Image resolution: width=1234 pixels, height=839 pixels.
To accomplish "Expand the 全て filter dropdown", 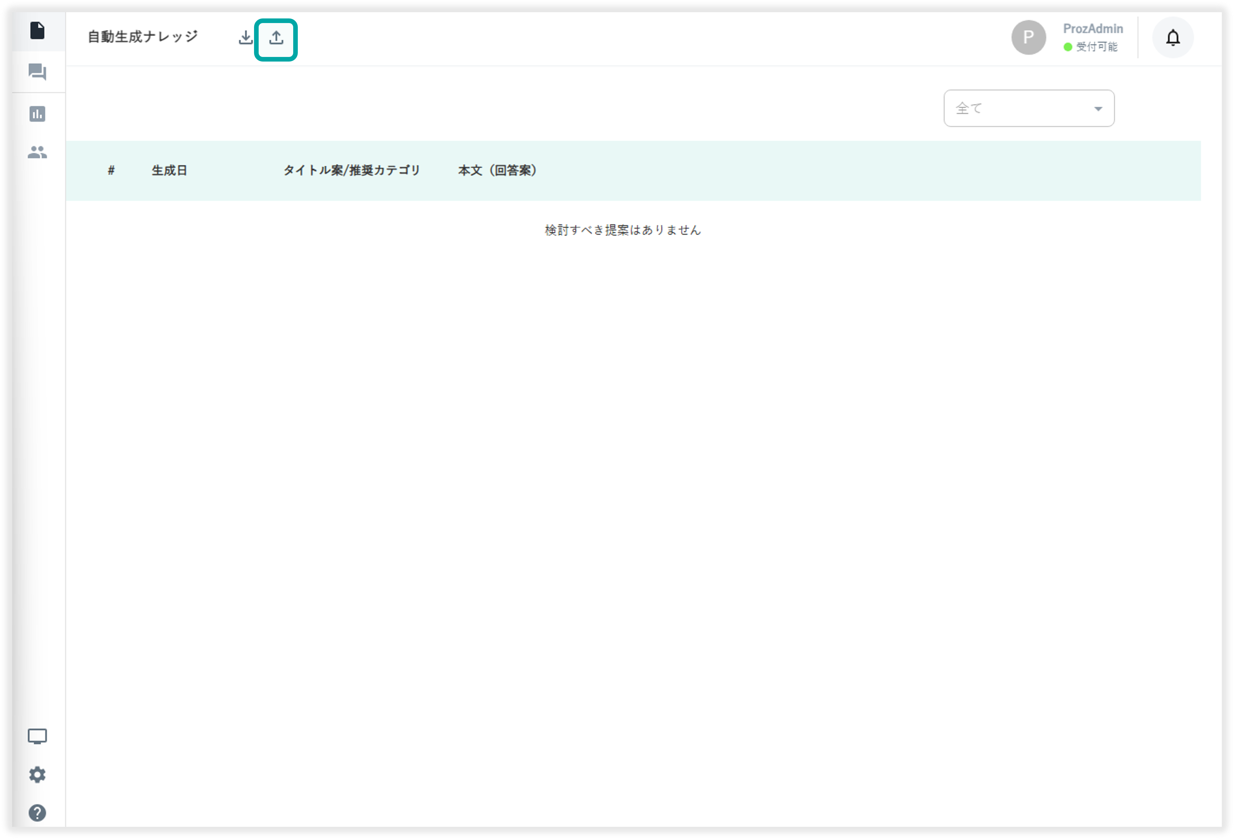I will tap(1029, 108).
